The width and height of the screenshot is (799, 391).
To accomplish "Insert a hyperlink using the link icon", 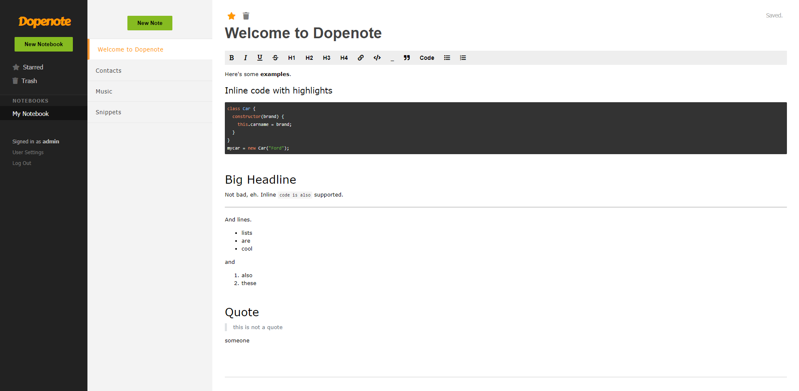I will [361, 58].
